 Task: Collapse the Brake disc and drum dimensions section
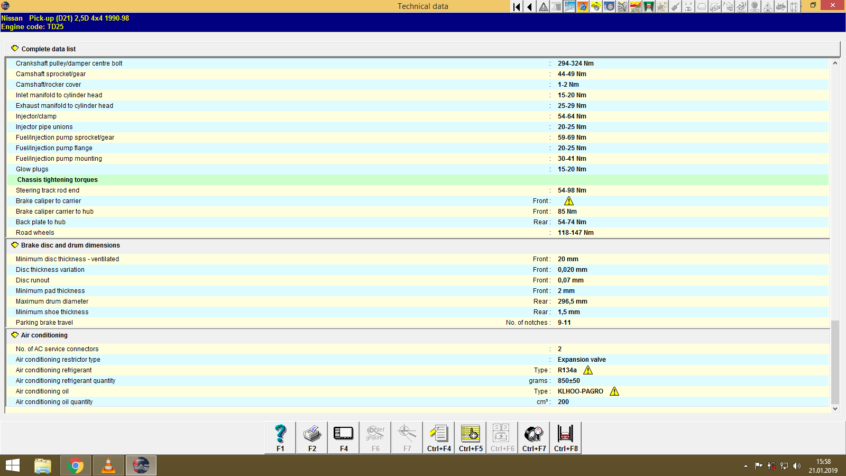[x=14, y=245]
